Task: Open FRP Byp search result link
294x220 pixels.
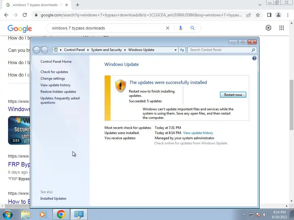Action: pyautogui.click(x=19, y=164)
